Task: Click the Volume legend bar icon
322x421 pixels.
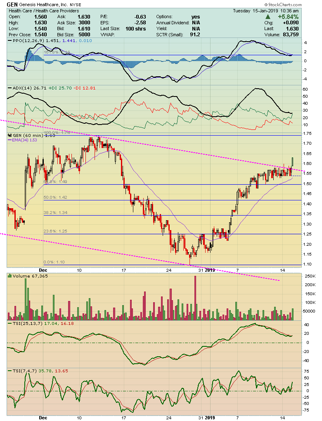Action: pyautogui.click(x=10, y=276)
